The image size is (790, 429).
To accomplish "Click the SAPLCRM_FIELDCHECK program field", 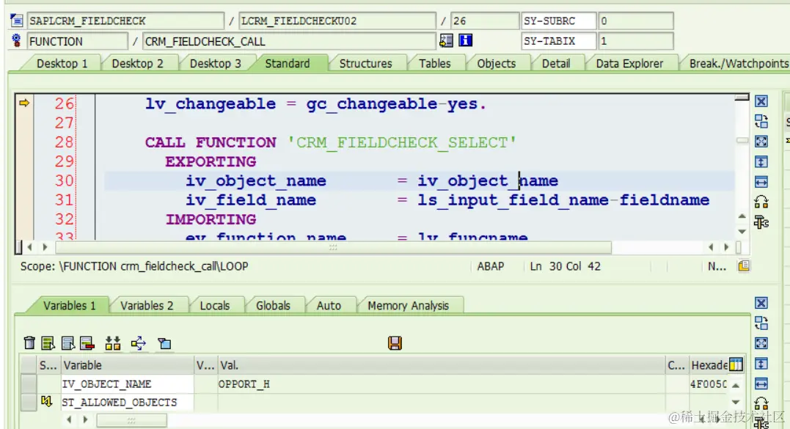I will pos(125,21).
